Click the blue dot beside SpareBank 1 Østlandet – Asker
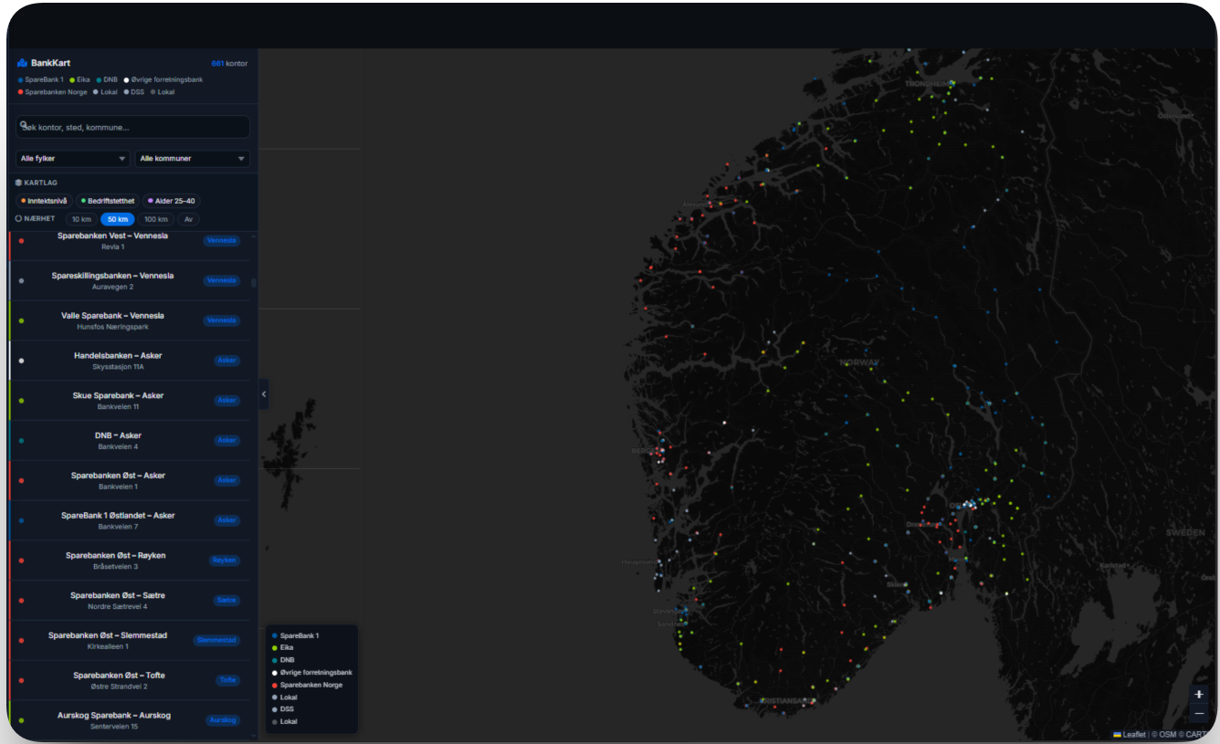This screenshot has width=1220, height=744. click(21, 520)
